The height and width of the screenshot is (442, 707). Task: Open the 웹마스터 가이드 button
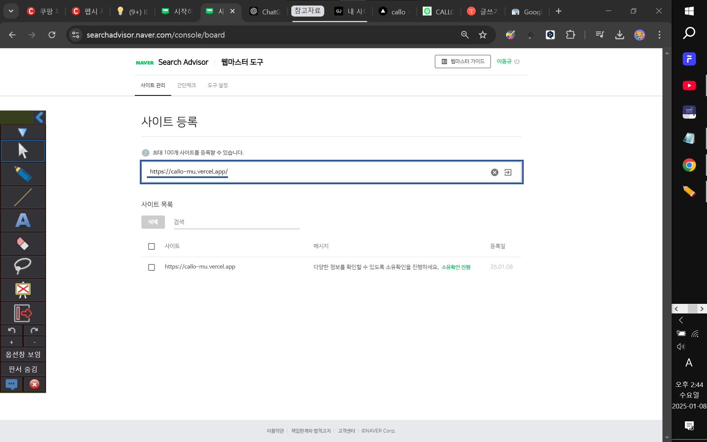462,62
